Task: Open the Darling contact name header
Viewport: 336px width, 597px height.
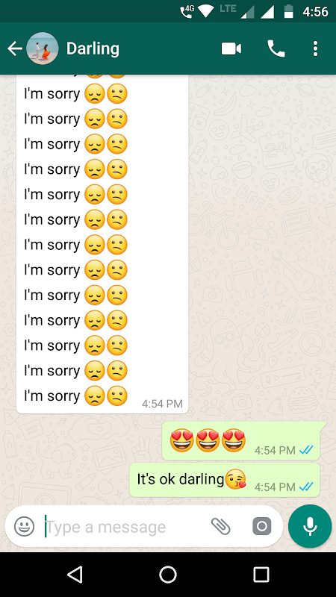Action: click(93, 49)
